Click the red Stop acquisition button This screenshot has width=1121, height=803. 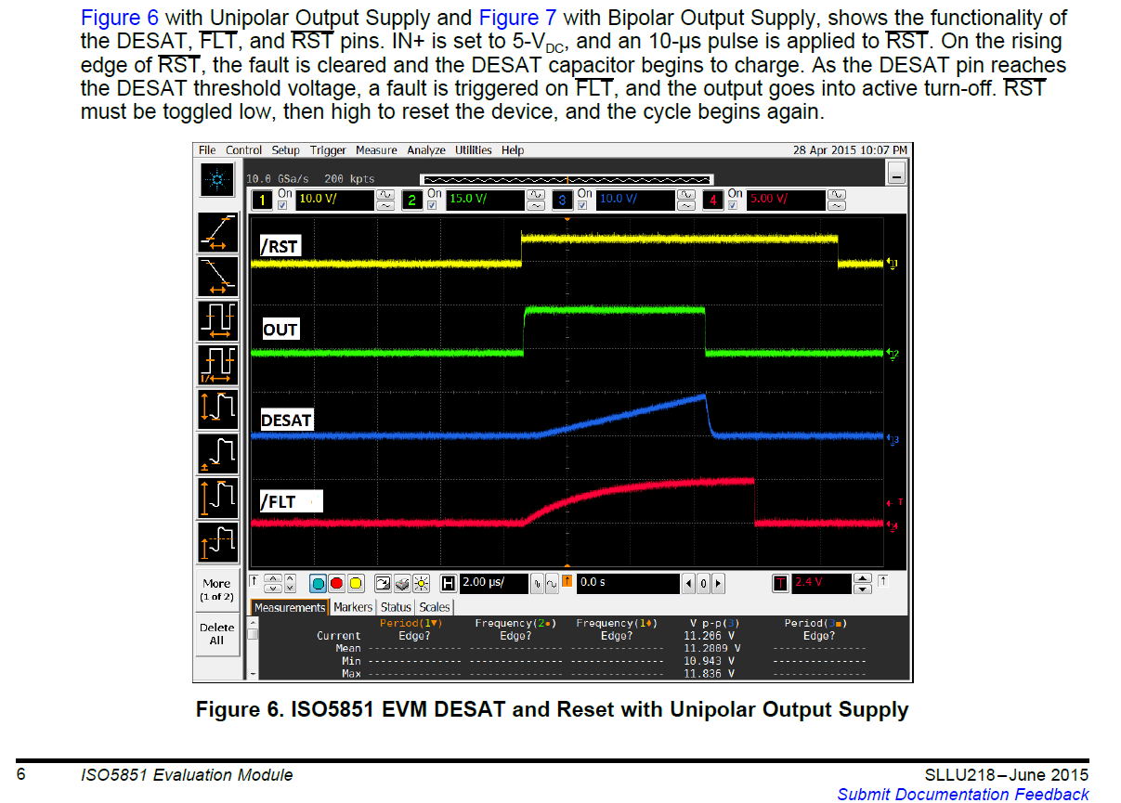336,583
